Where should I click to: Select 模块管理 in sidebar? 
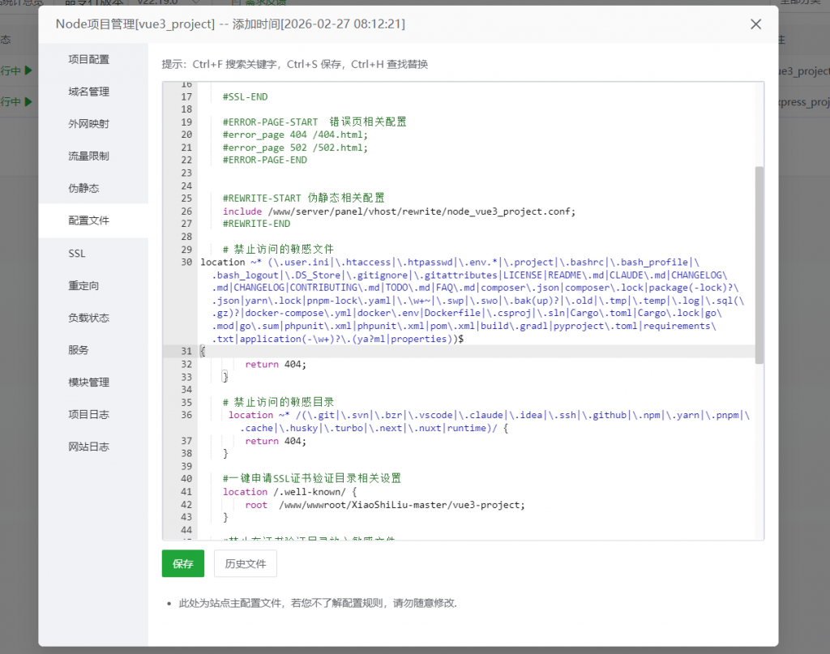click(x=88, y=382)
